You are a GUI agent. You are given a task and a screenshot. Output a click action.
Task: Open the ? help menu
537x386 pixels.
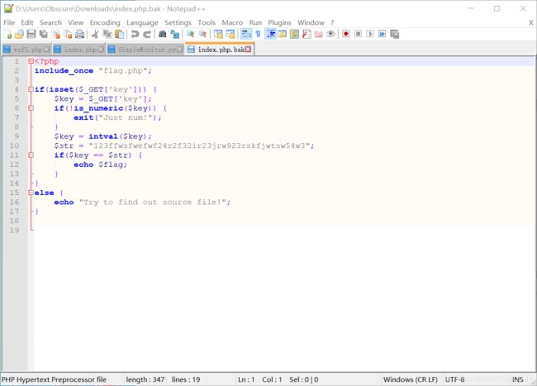point(332,22)
